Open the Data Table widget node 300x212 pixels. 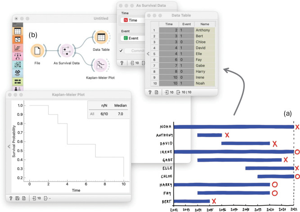pyautogui.click(x=101, y=37)
